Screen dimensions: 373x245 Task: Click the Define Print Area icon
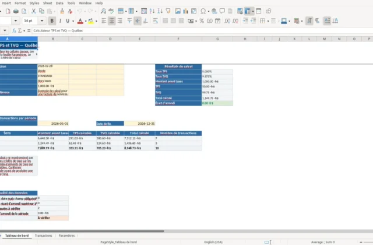point(240,11)
